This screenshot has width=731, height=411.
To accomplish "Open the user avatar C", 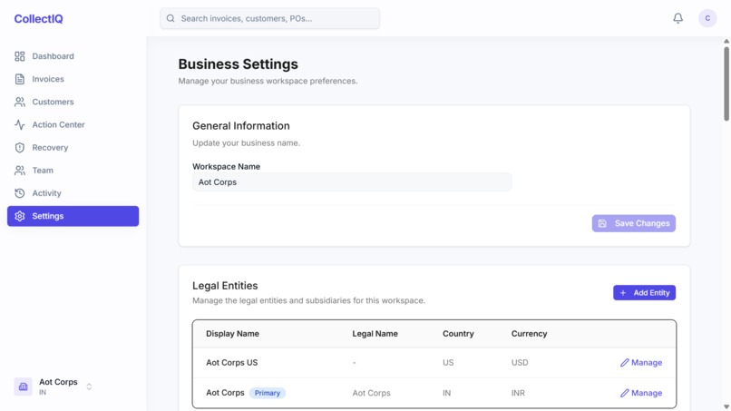I will click(x=707, y=18).
